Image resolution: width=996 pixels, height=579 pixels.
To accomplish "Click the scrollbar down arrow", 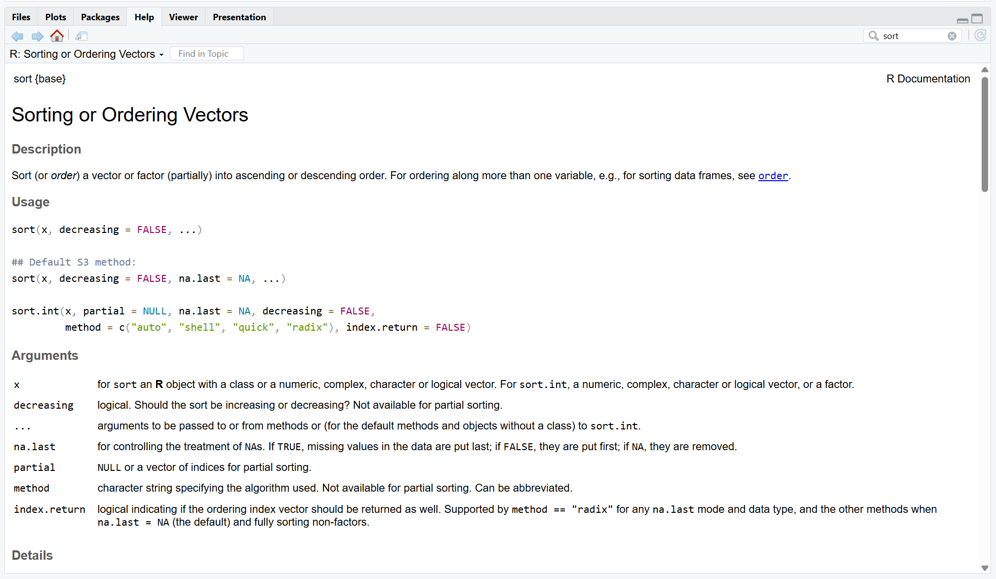I will [985, 568].
